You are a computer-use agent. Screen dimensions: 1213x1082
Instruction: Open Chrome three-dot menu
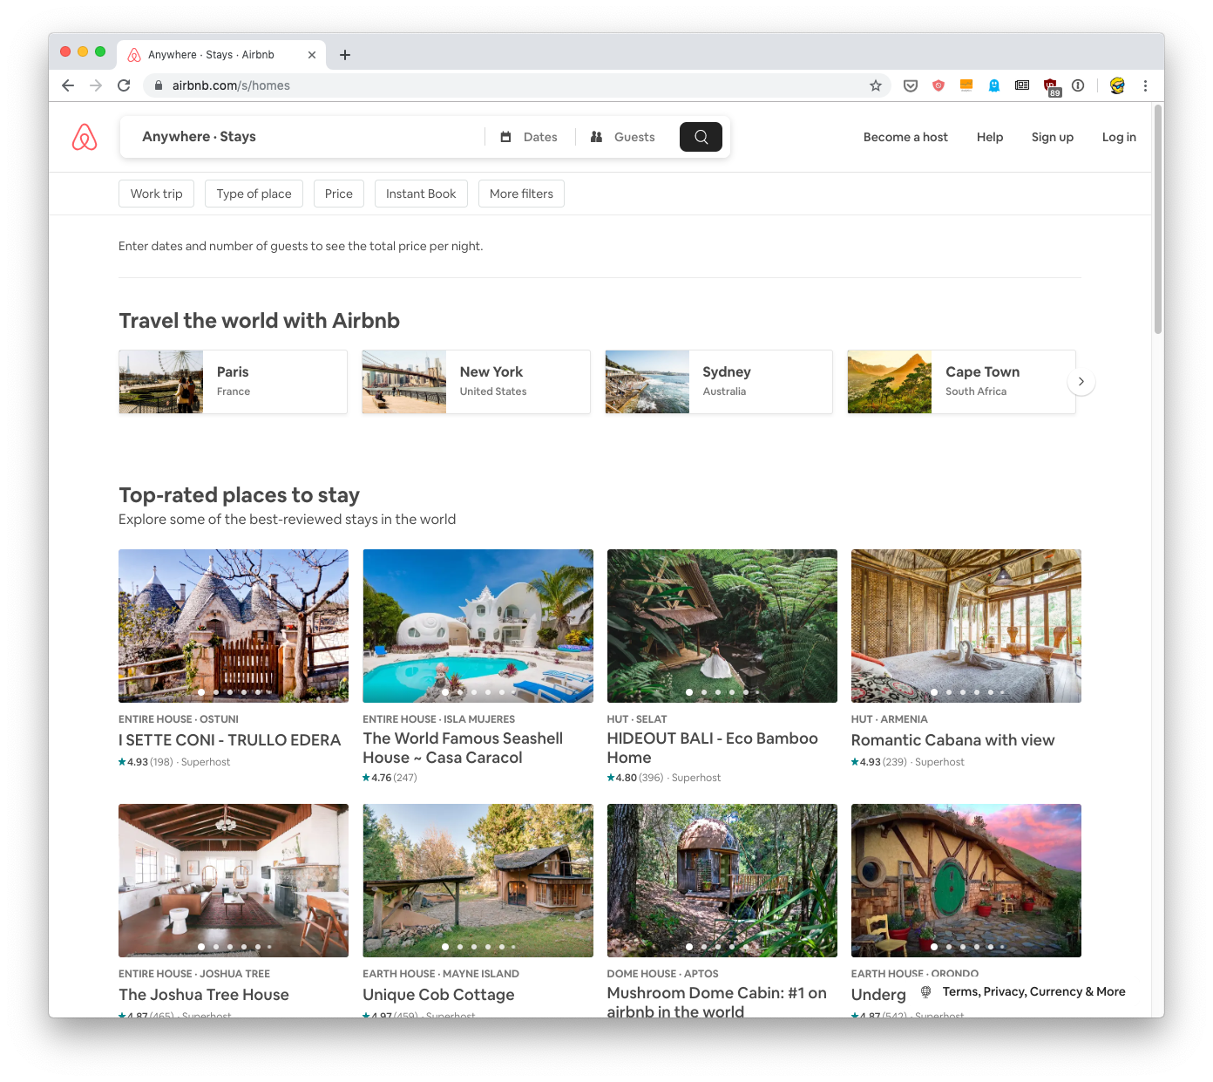coord(1145,85)
